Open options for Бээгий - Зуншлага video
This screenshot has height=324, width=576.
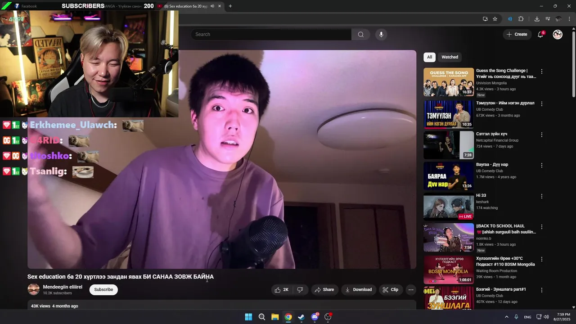542,290
